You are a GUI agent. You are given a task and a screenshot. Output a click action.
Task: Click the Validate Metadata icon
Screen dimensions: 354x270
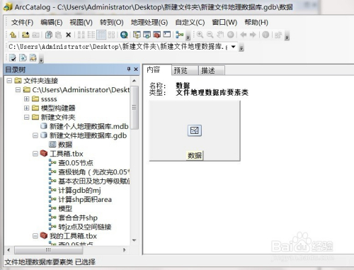coord(13,57)
